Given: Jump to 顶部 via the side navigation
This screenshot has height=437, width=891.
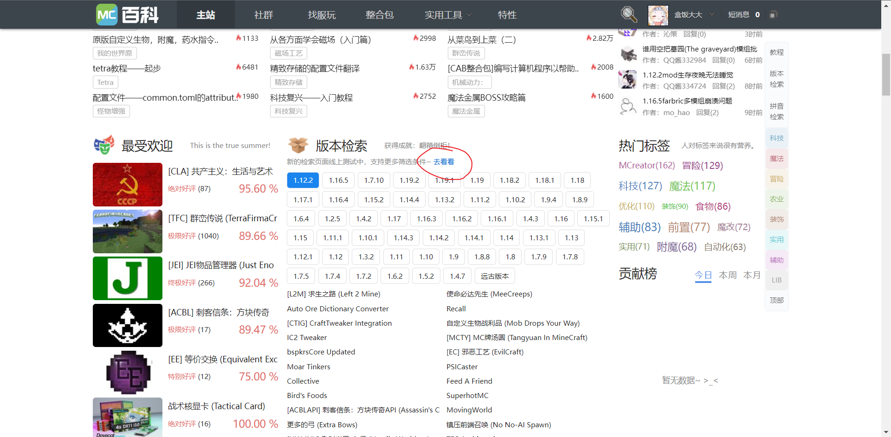Looking at the screenshot, I should pos(776,301).
